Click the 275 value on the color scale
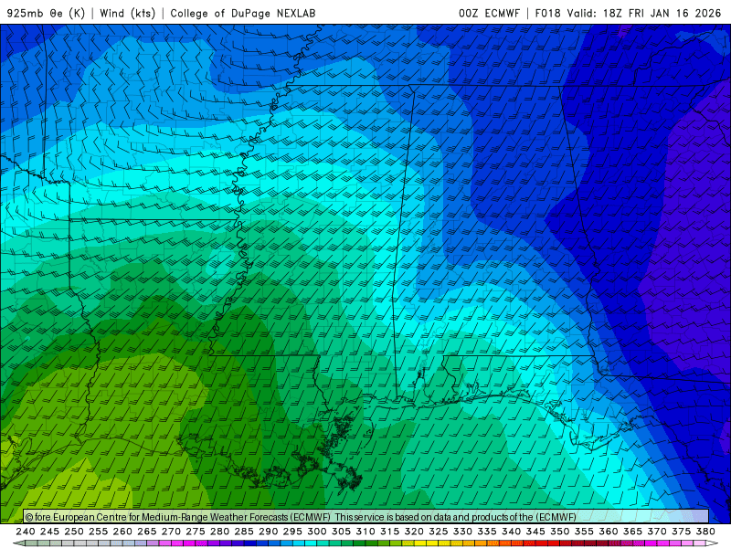This screenshot has height=548, width=731. (196, 532)
